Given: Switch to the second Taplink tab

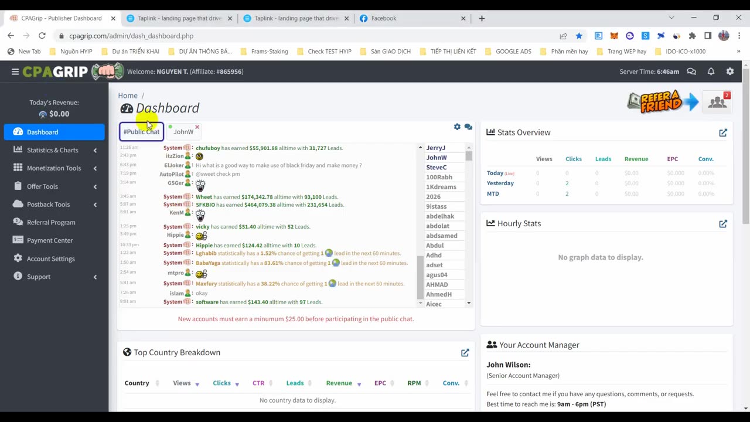Looking at the screenshot, I should 296,18.
